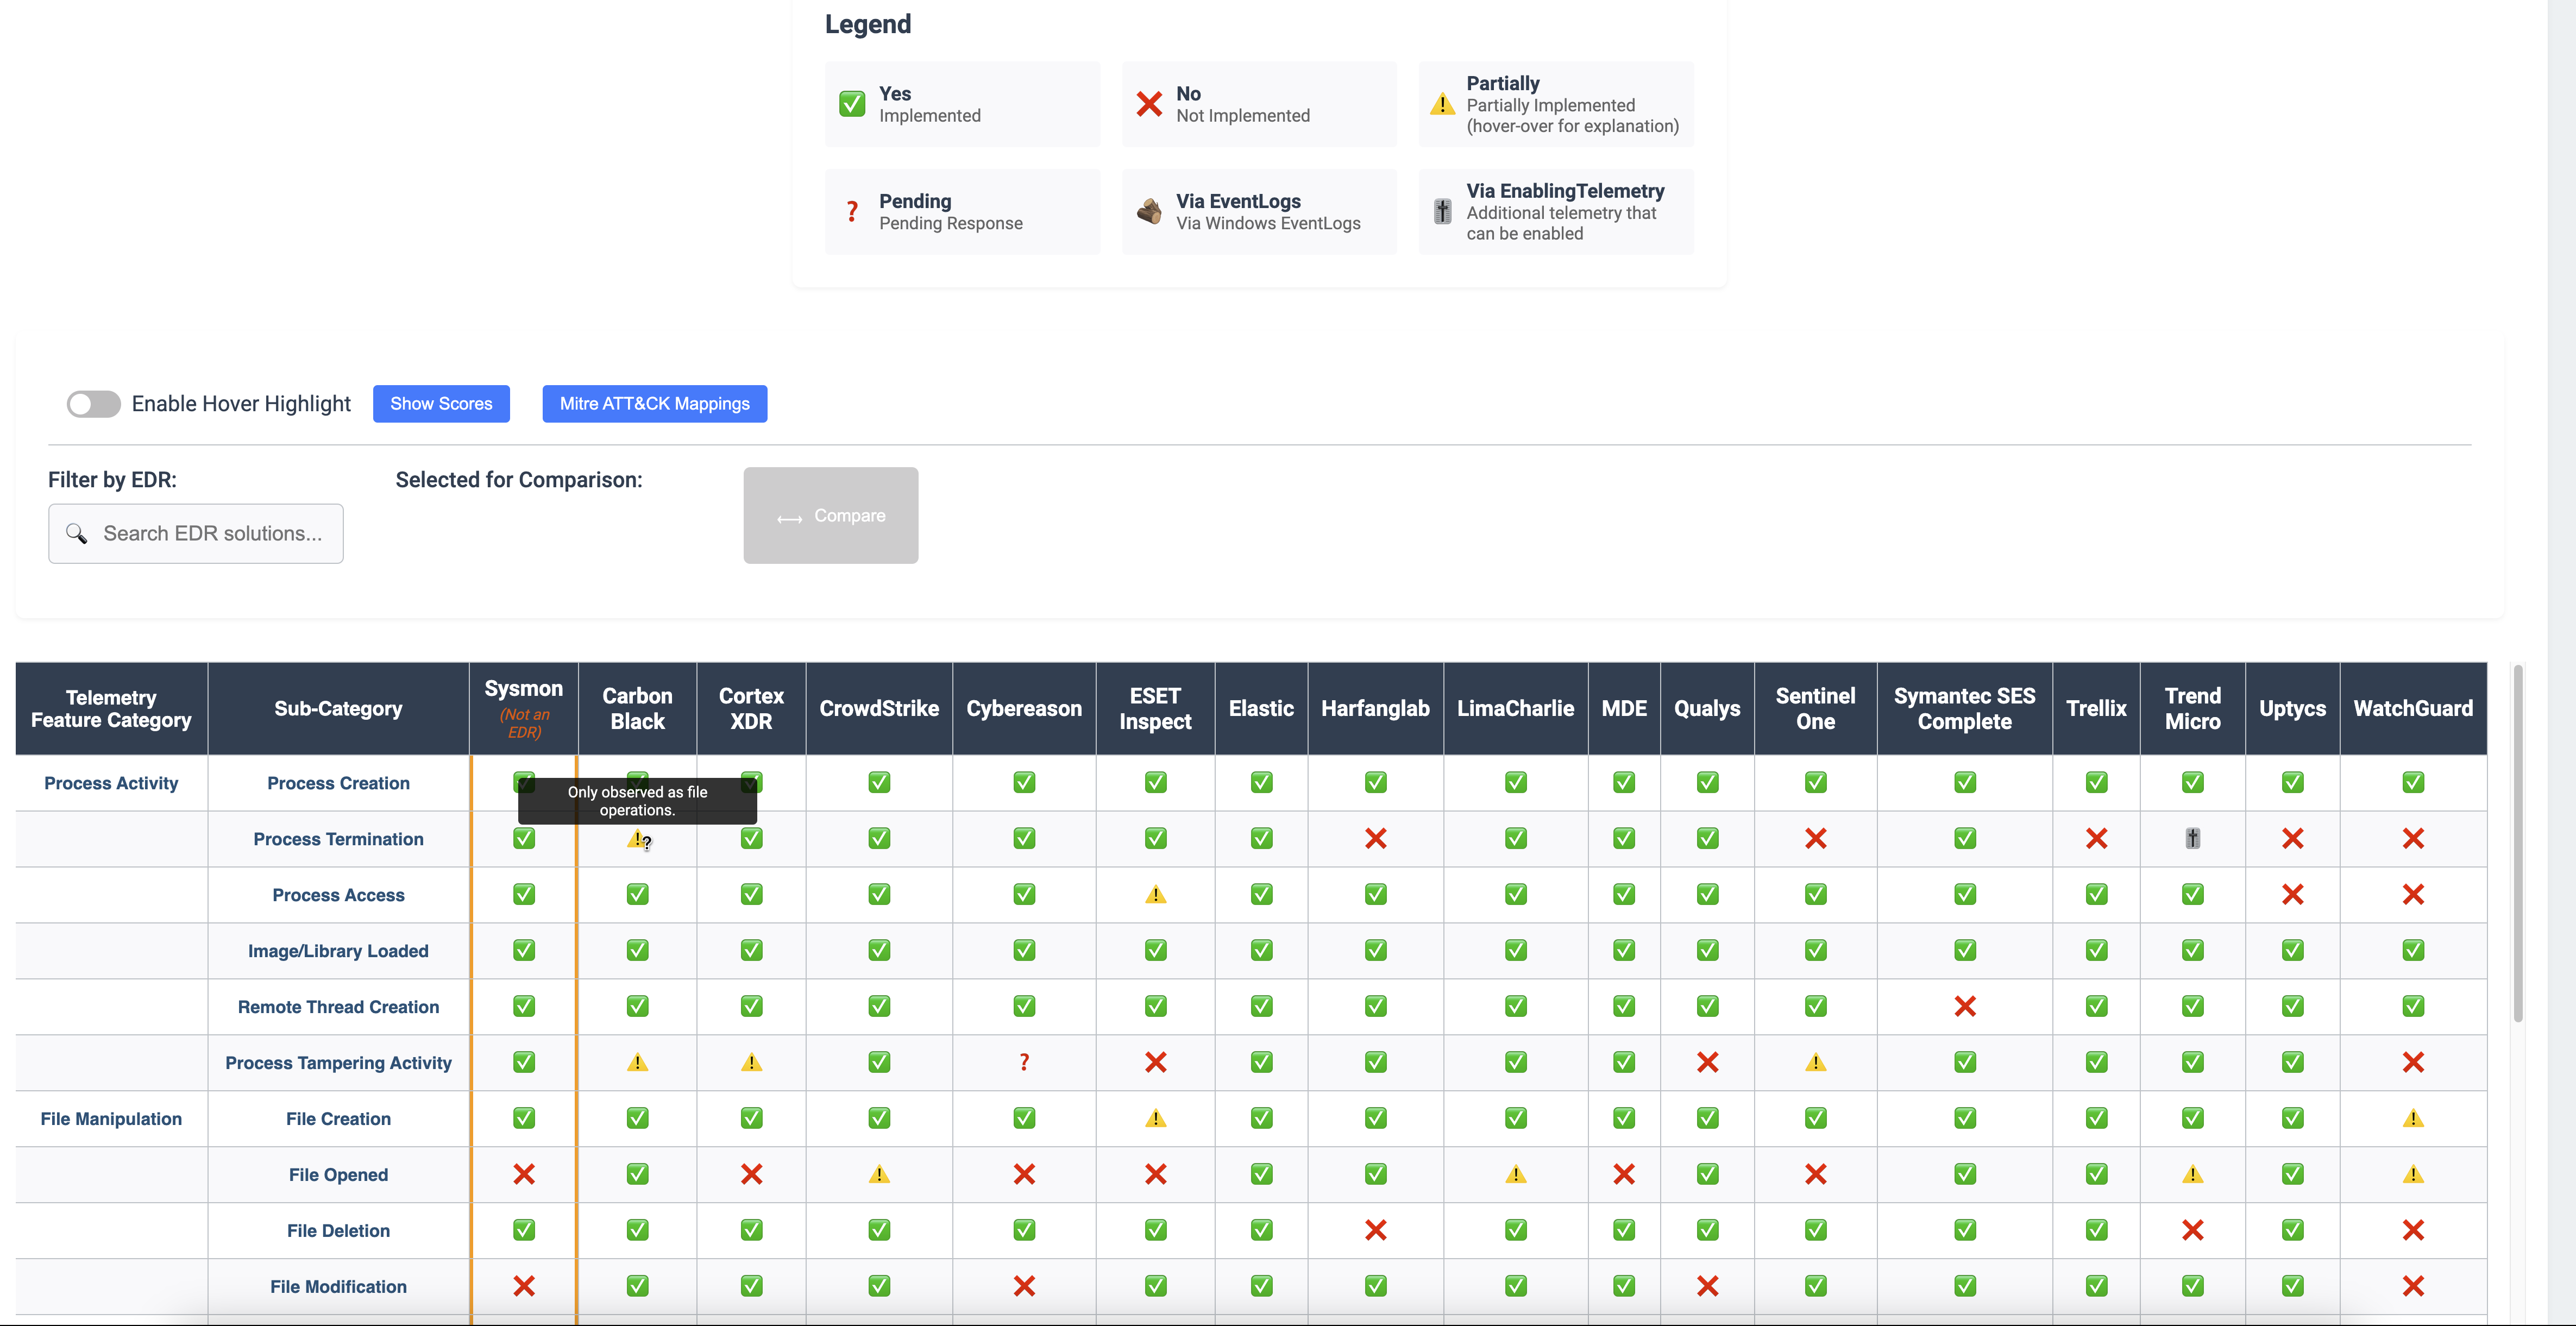Select the Elastic column header

(x=1261, y=708)
